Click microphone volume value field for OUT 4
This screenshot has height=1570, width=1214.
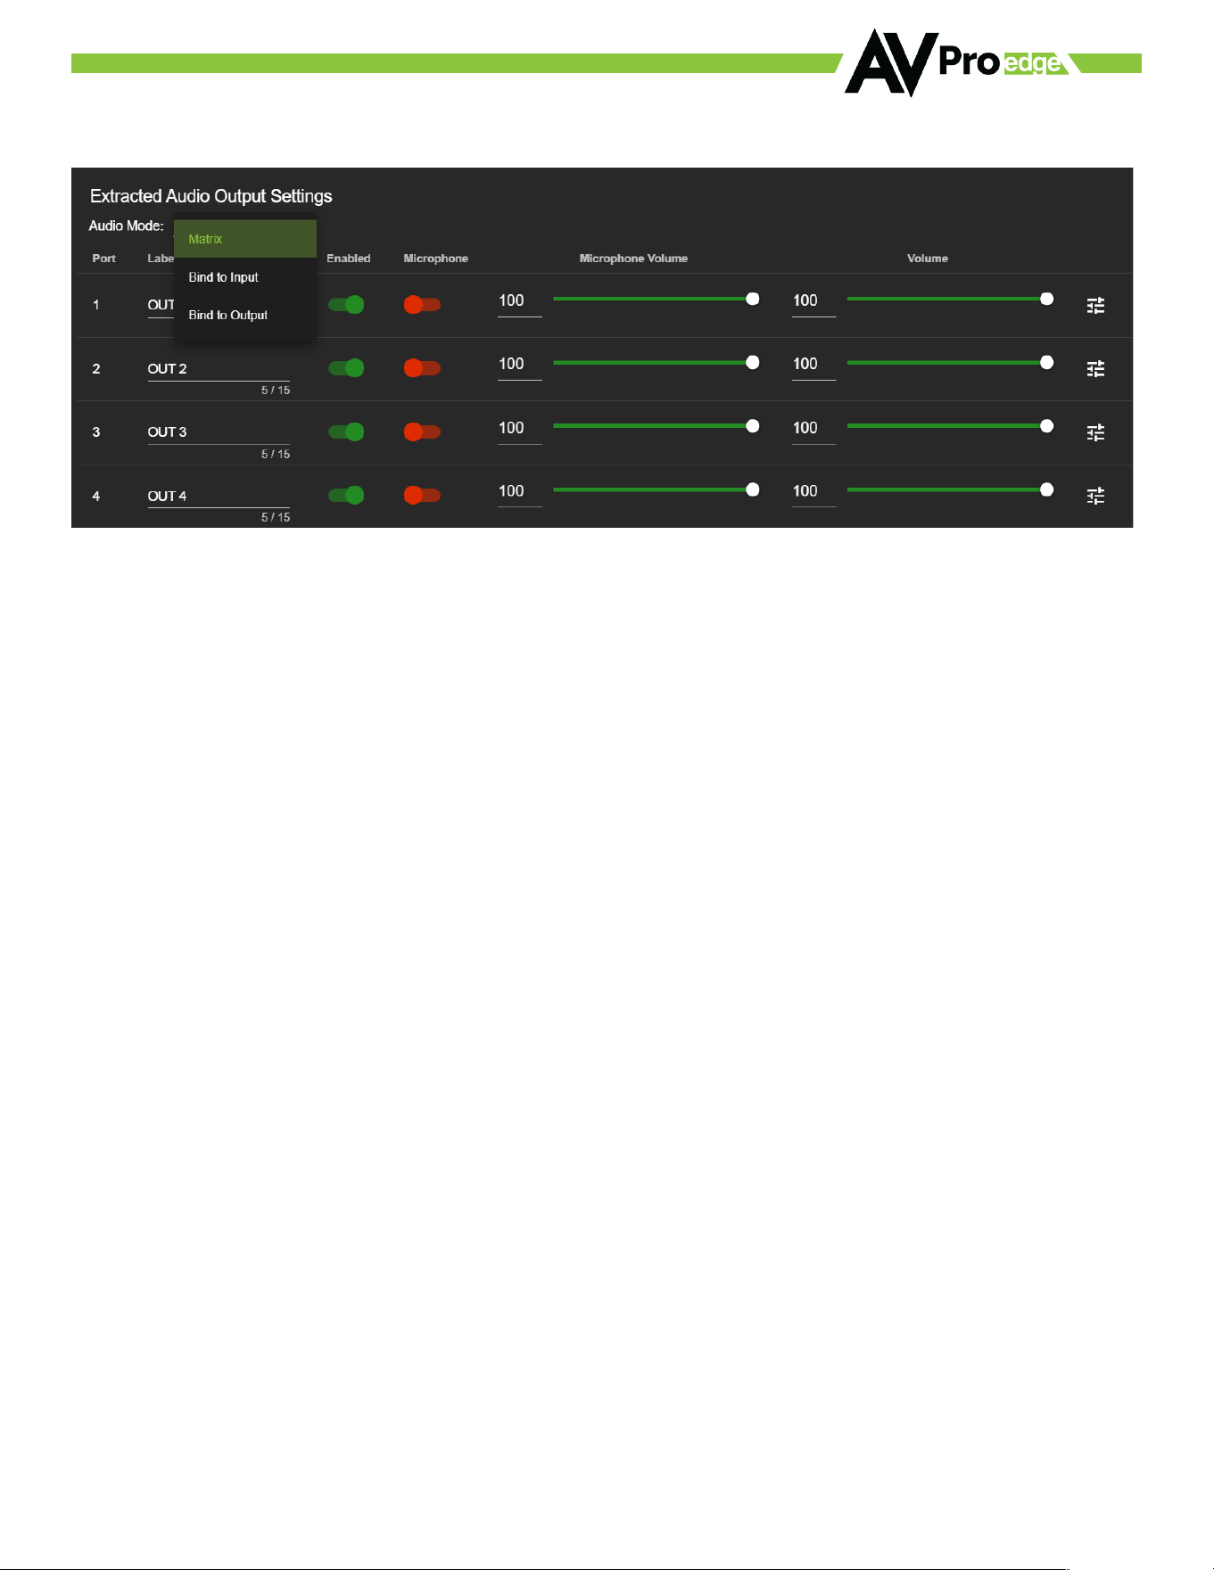520,492
